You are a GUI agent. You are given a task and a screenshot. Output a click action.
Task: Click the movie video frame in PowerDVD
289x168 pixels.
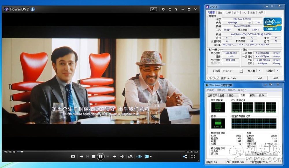coord(101,81)
